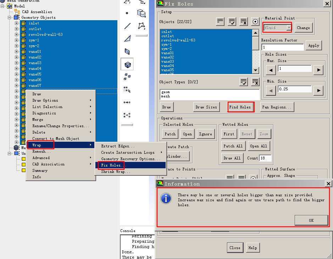Select the quad face zone filter icon

click(x=127, y=51)
